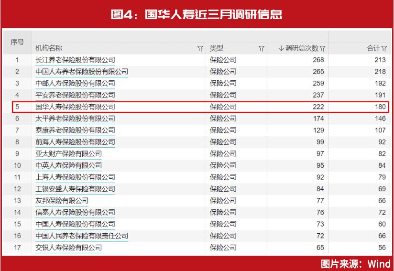Select cell with survey count 265
Viewport: 394px width, 271px height.
(x=318, y=72)
